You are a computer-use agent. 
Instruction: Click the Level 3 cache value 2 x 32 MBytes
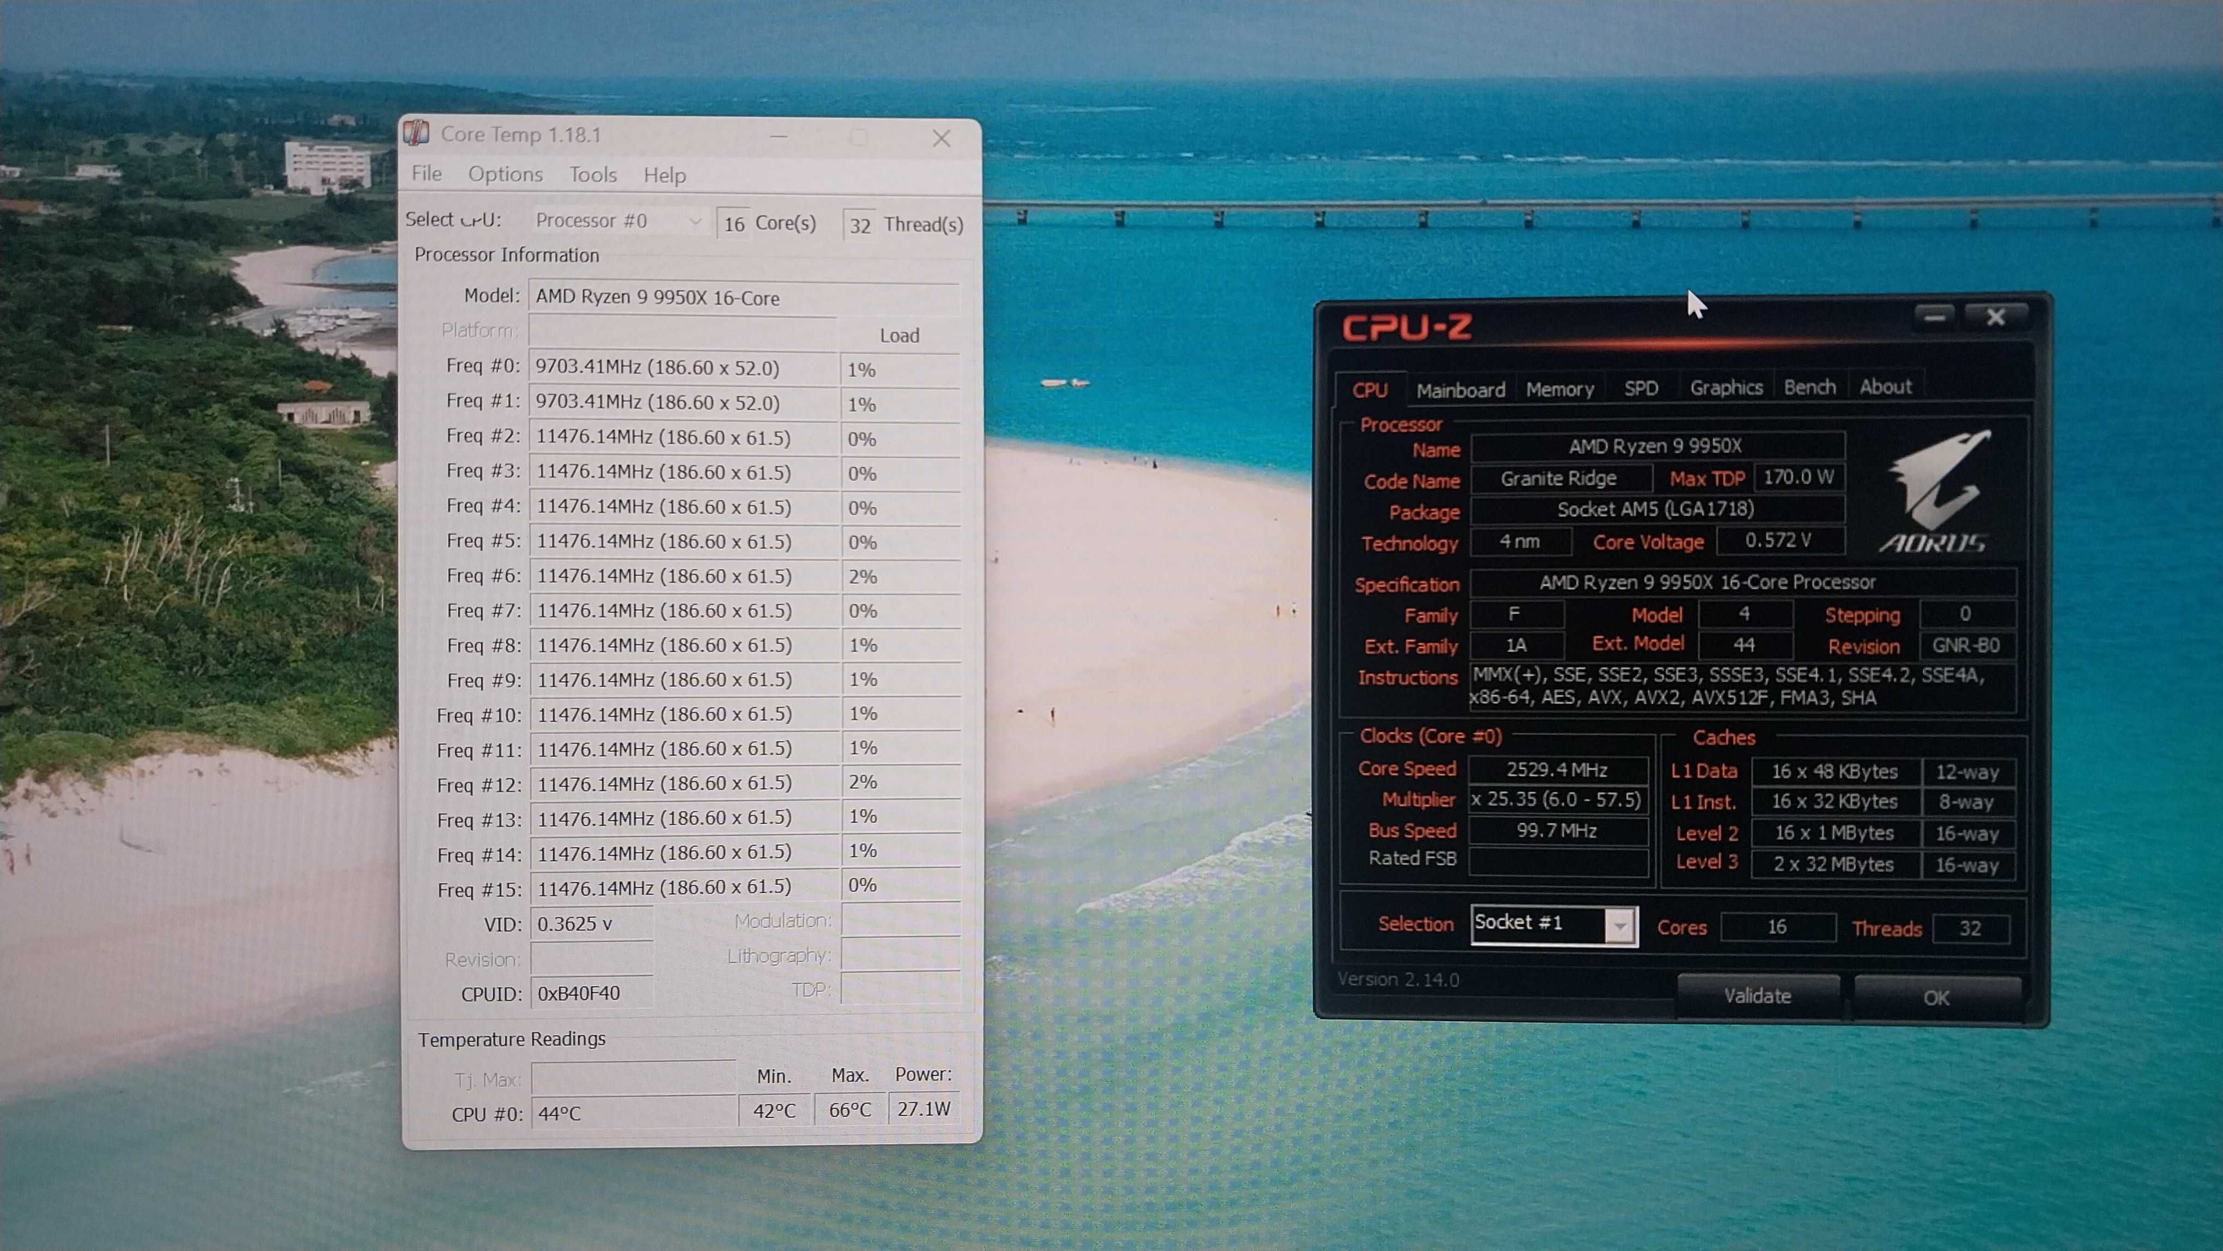(1836, 865)
